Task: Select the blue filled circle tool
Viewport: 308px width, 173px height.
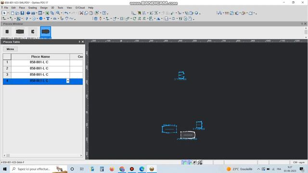Action: (41, 19)
